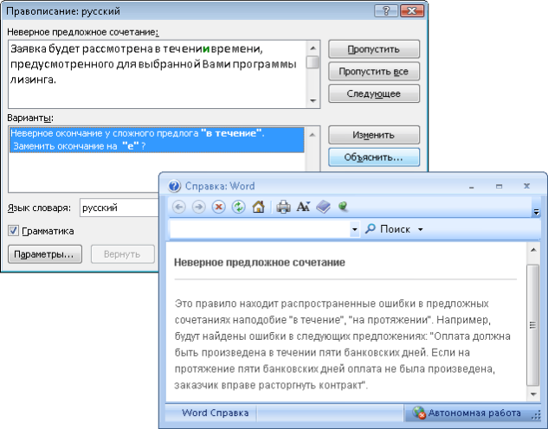The width and height of the screenshot is (548, 429).
Task: Click the Help question mark icon in title
Action: tap(174, 186)
